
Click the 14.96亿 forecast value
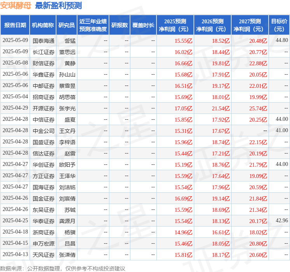click(x=183, y=232)
